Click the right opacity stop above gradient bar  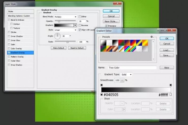pyautogui.click(x=171, y=85)
